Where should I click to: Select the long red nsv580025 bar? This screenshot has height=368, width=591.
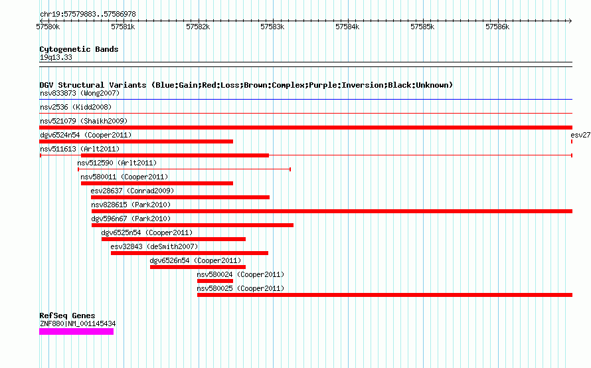coord(385,295)
